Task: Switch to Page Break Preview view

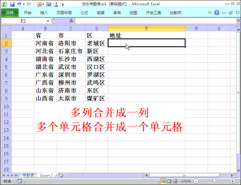Action: coord(175,181)
